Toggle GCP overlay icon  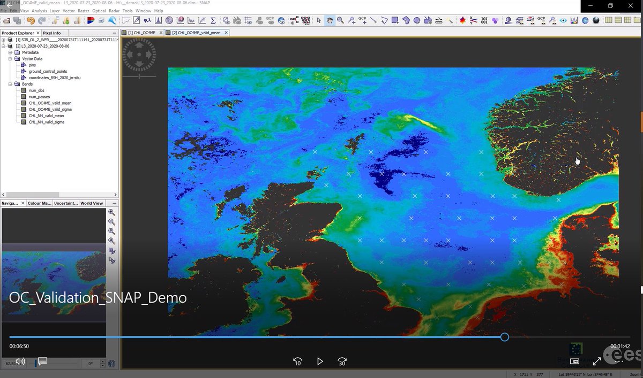click(270, 20)
